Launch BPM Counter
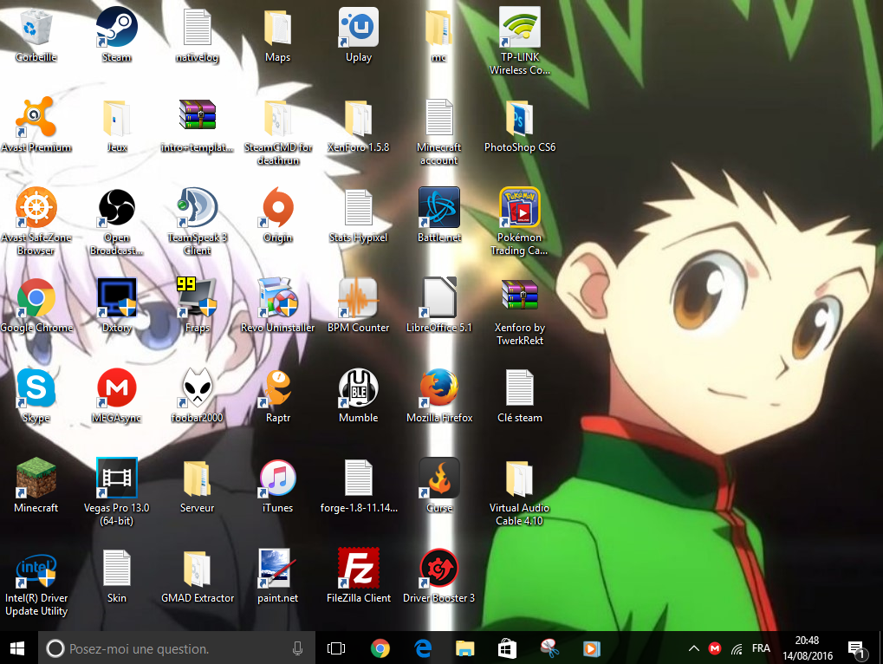The width and height of the screenshot is (883, 664). click(359, 297)
